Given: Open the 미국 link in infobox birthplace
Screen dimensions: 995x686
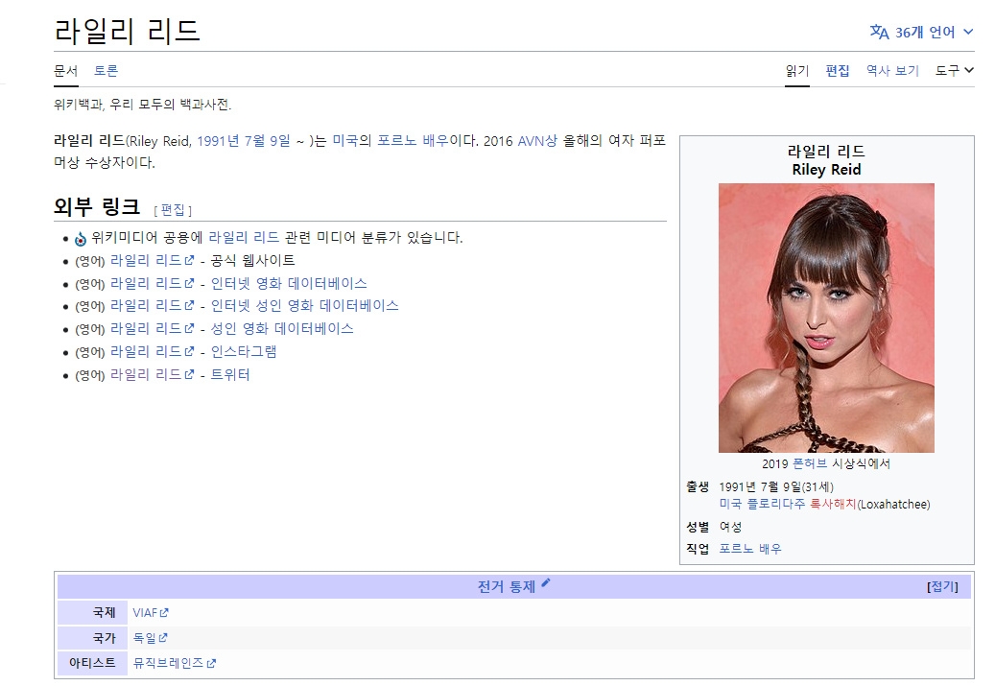Looking at the screenshot, I should (730, 504).
